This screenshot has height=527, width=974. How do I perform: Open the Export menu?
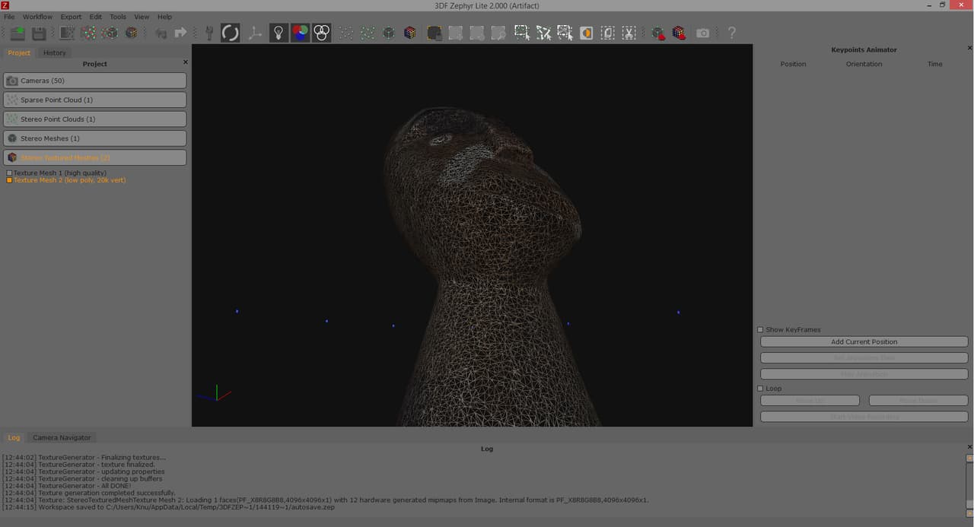click(x=71, y=17)
